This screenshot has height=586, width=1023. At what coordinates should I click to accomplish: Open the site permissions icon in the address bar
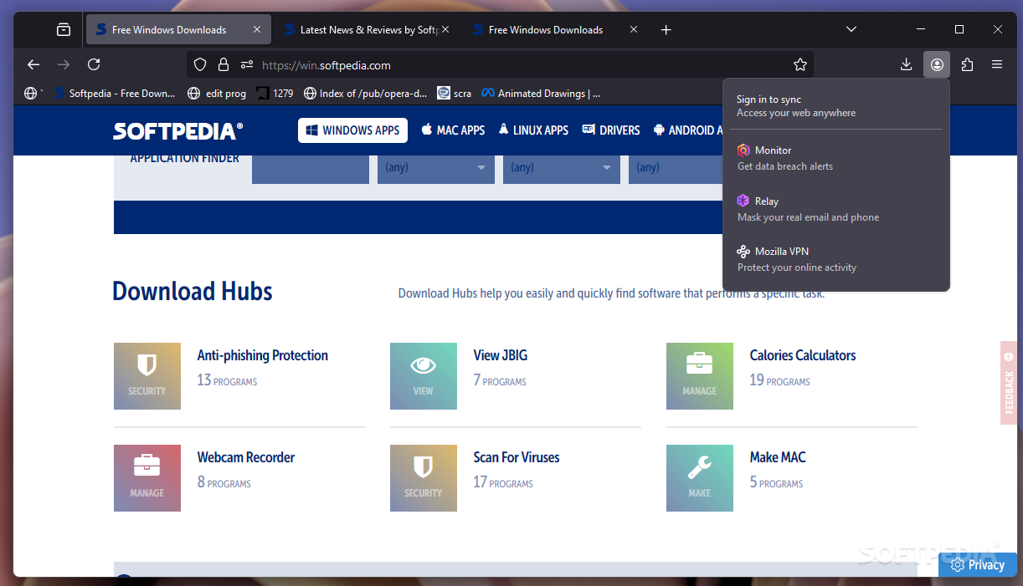pos(247,64)
